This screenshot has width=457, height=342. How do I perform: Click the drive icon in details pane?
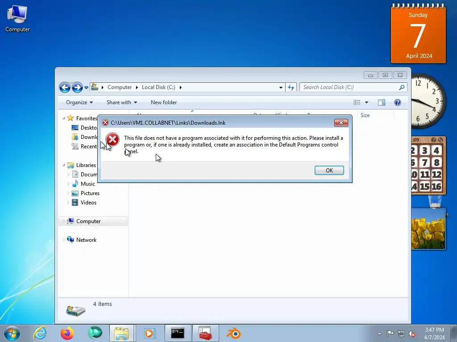pos(75,310)
